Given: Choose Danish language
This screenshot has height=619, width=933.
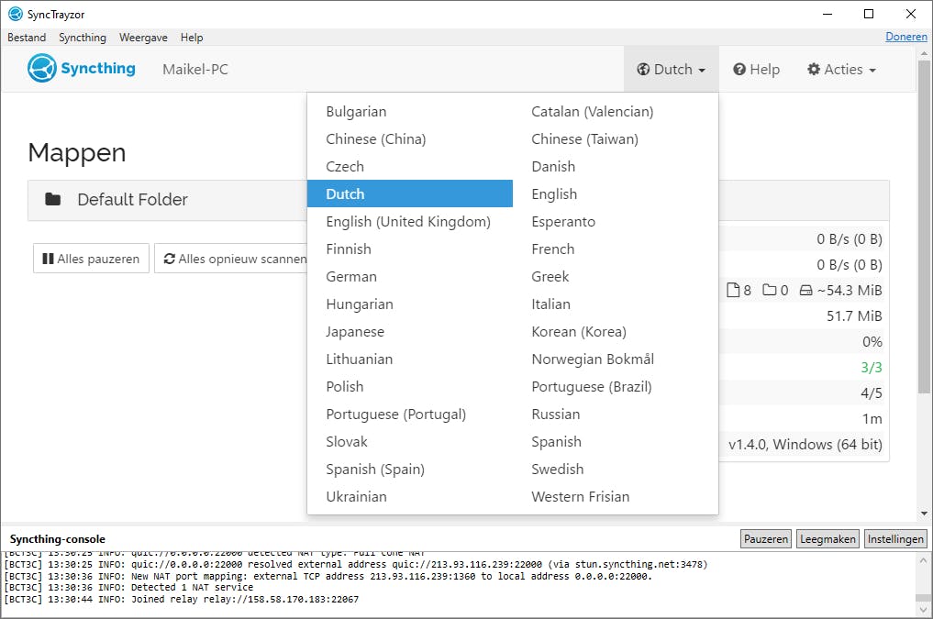Looking at the screenshot, I should click(x=616, y=167).
